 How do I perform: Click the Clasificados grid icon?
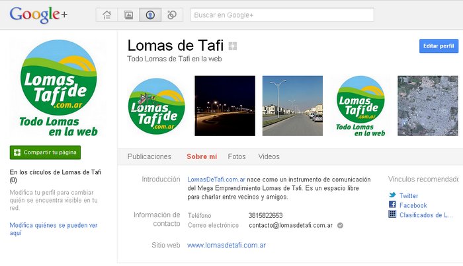392,214
